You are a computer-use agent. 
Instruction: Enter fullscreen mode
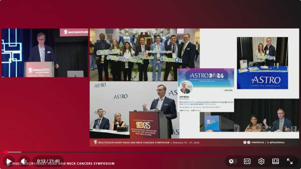coord(290,161)
